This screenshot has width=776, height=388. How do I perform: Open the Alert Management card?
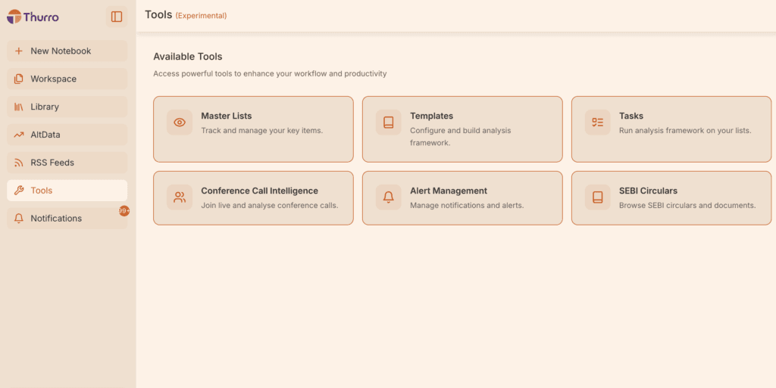pos(462,198)
